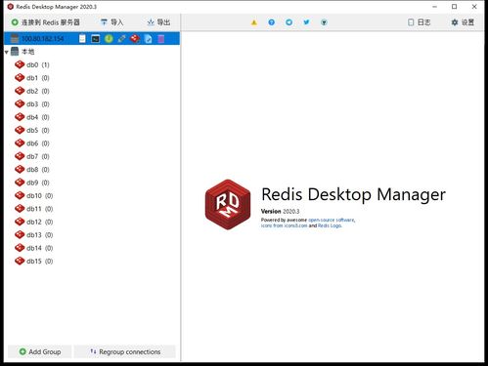488x366 pixels.
Task: Open the blue question mark help icon
Action: tap(271, 22)
